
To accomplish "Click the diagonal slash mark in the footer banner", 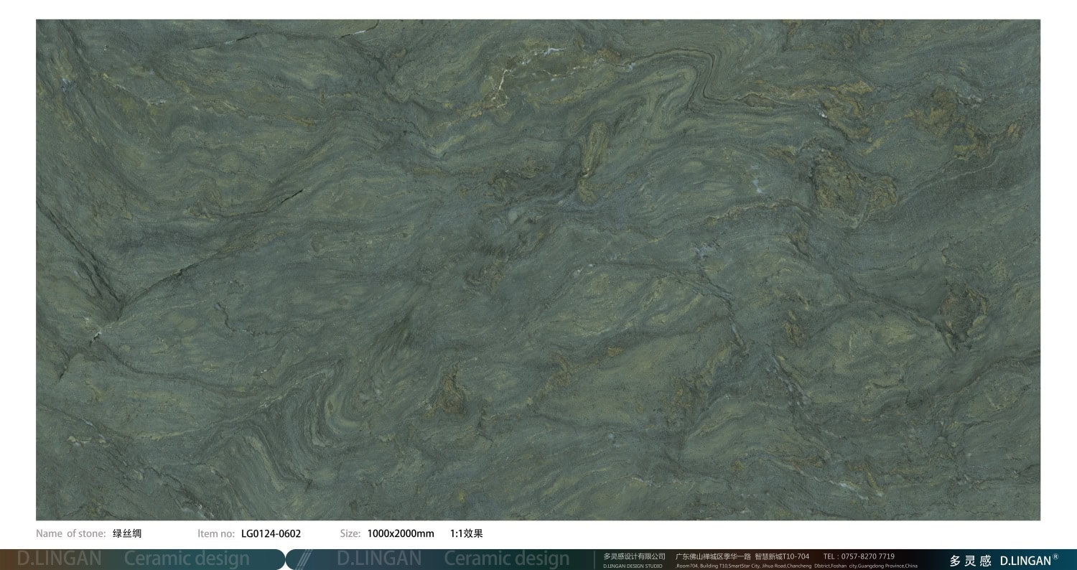I will tap(304, 559).
